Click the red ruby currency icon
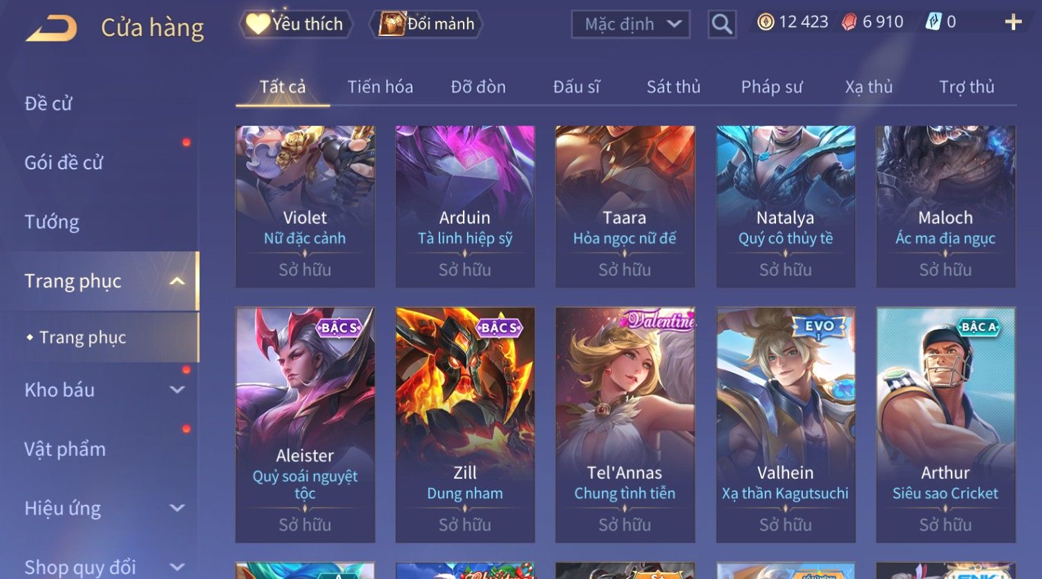Image resolution: width=1042 pixels, height=579 pixels. (849, 22)
